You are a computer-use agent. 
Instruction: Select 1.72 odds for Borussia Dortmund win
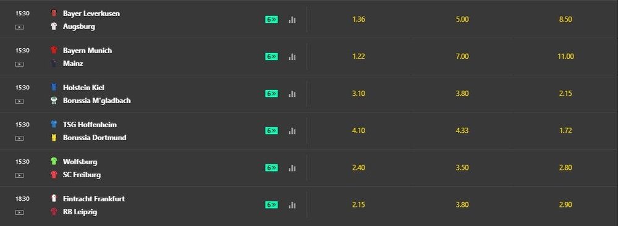tap(565, 130)
